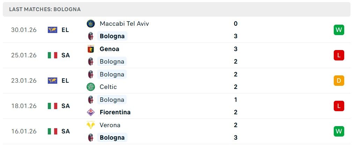Open the Verona team link

point(110,125)
